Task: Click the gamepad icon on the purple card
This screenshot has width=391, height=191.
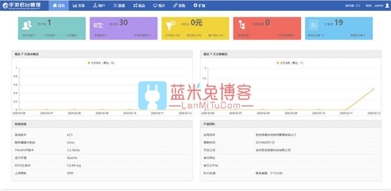Action: coord(99,25)
